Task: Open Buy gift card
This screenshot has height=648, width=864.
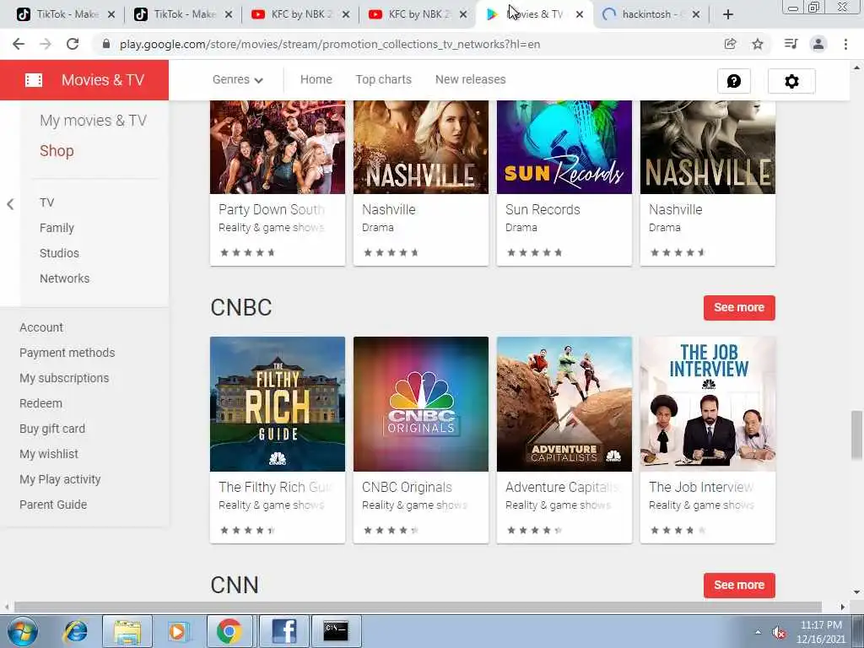Action: click(52, 429)
